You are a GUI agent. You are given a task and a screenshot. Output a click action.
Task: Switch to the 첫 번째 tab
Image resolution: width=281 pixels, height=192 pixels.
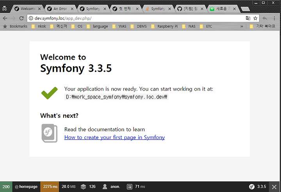[x=125, y=9]
